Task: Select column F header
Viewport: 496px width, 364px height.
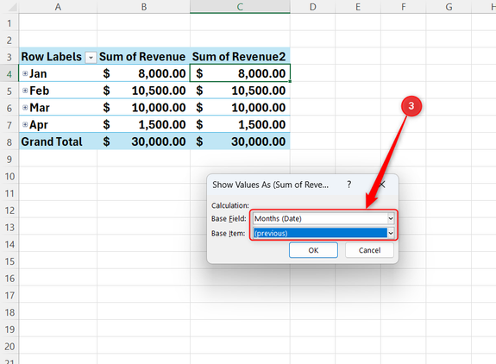Action: tap(404, 7)
